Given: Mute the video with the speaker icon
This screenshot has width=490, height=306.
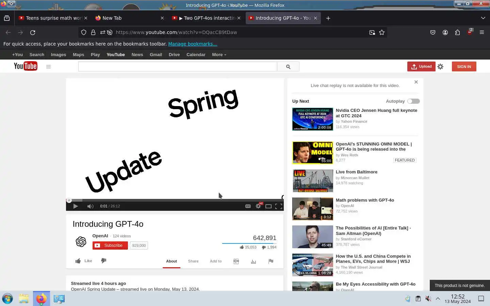Looking at the screenshot, I should click(x=90, y=206).
